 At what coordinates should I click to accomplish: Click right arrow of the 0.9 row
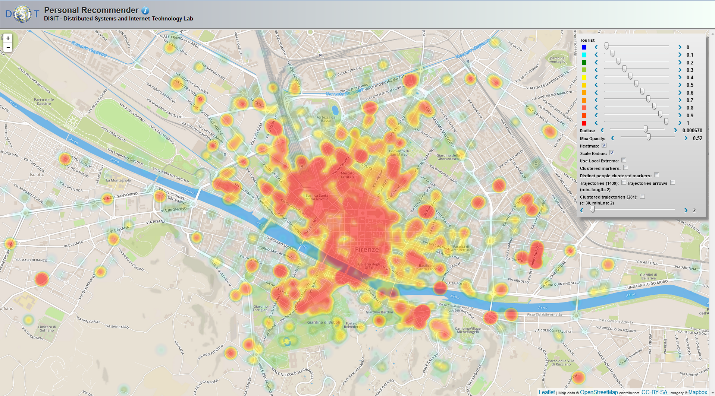tap(680, 115)
